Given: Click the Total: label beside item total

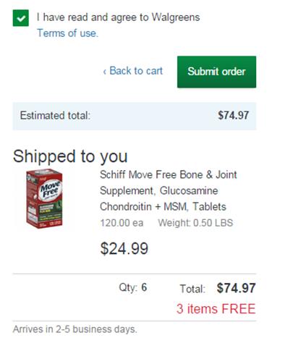Looking at the screenshot, I should tap(192, 289).
